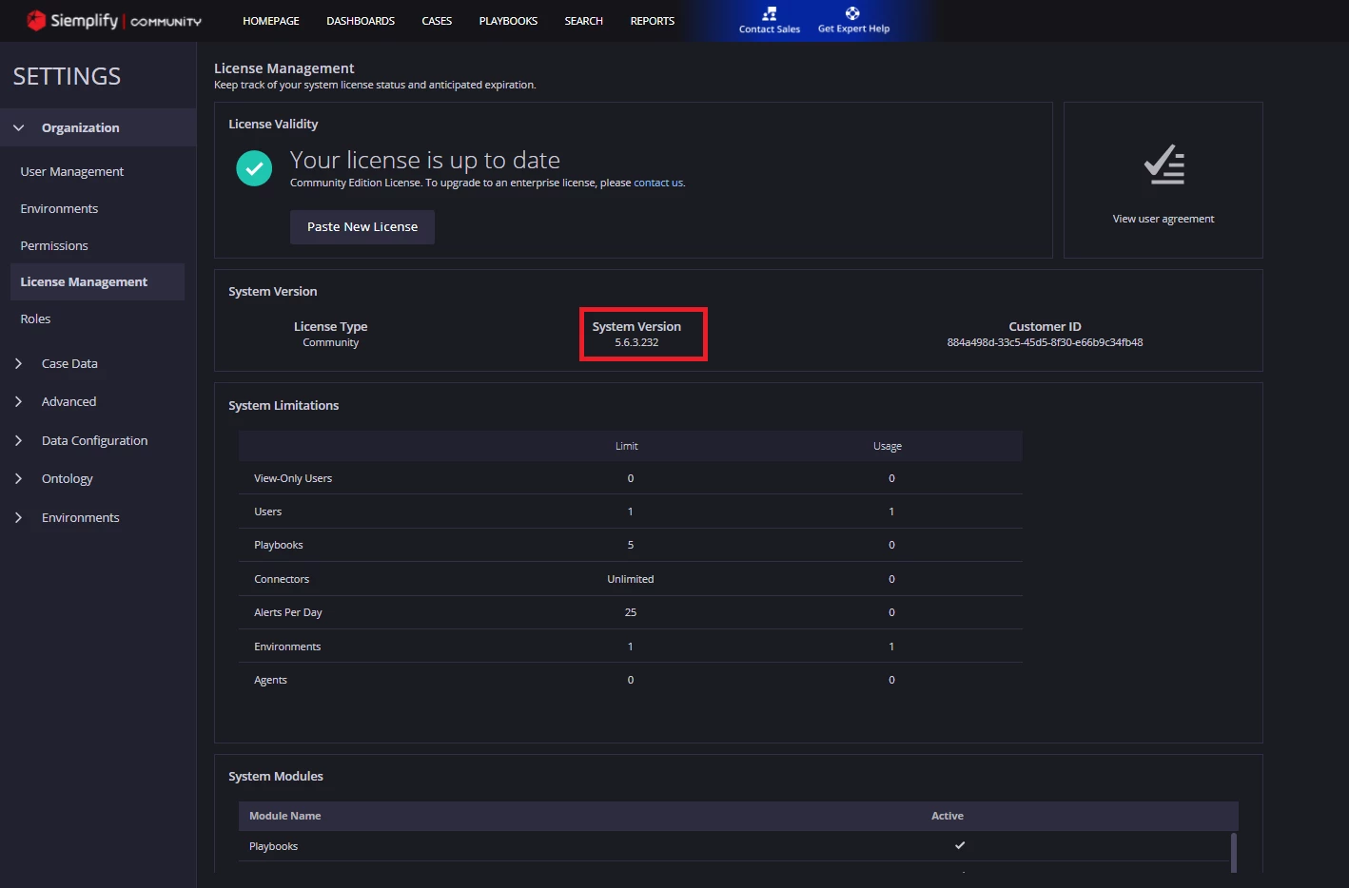Screen dimensions: 1349x888
Task: Click the Paste New License button
Action: [362, 226]
